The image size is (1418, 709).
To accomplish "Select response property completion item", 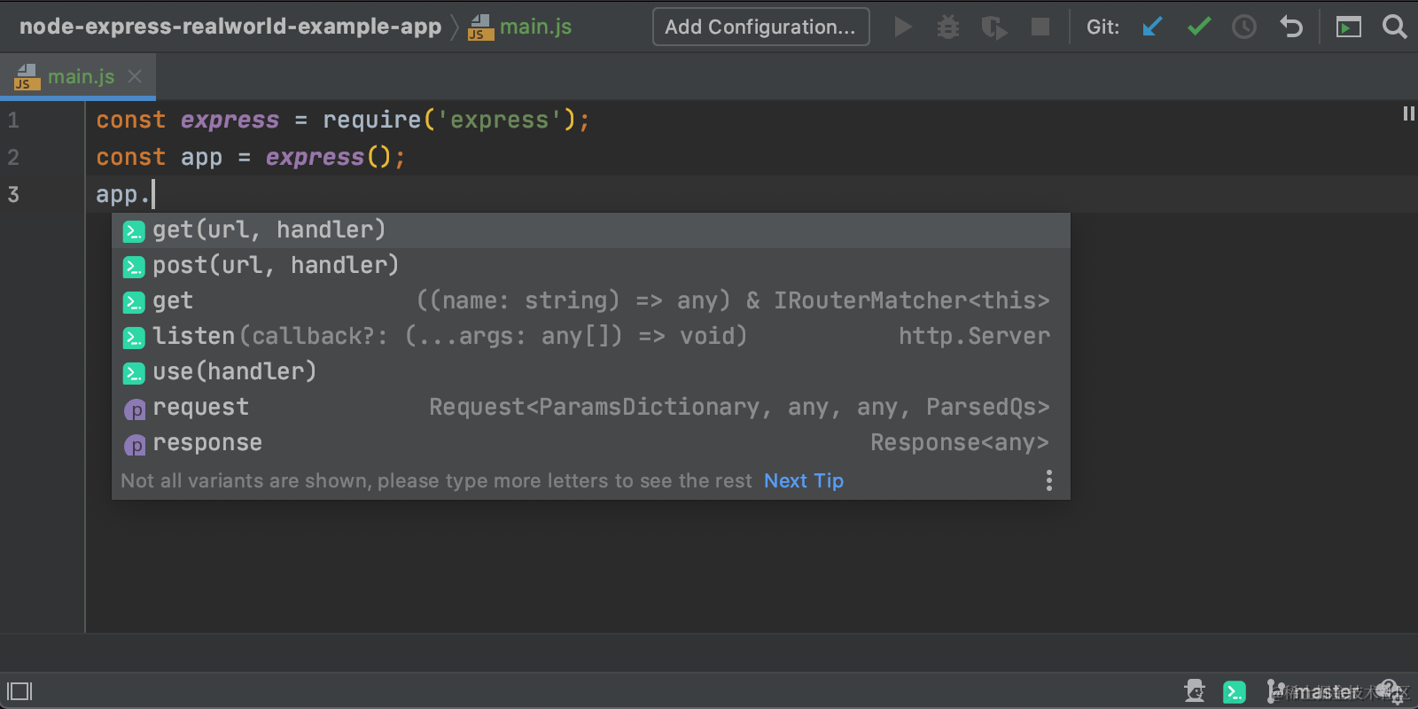I will point(591,442).
